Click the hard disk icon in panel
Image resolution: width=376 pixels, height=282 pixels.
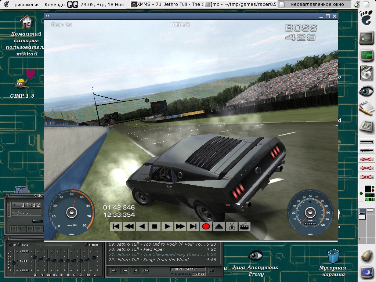pyautogui.click(x=366, y=73)
